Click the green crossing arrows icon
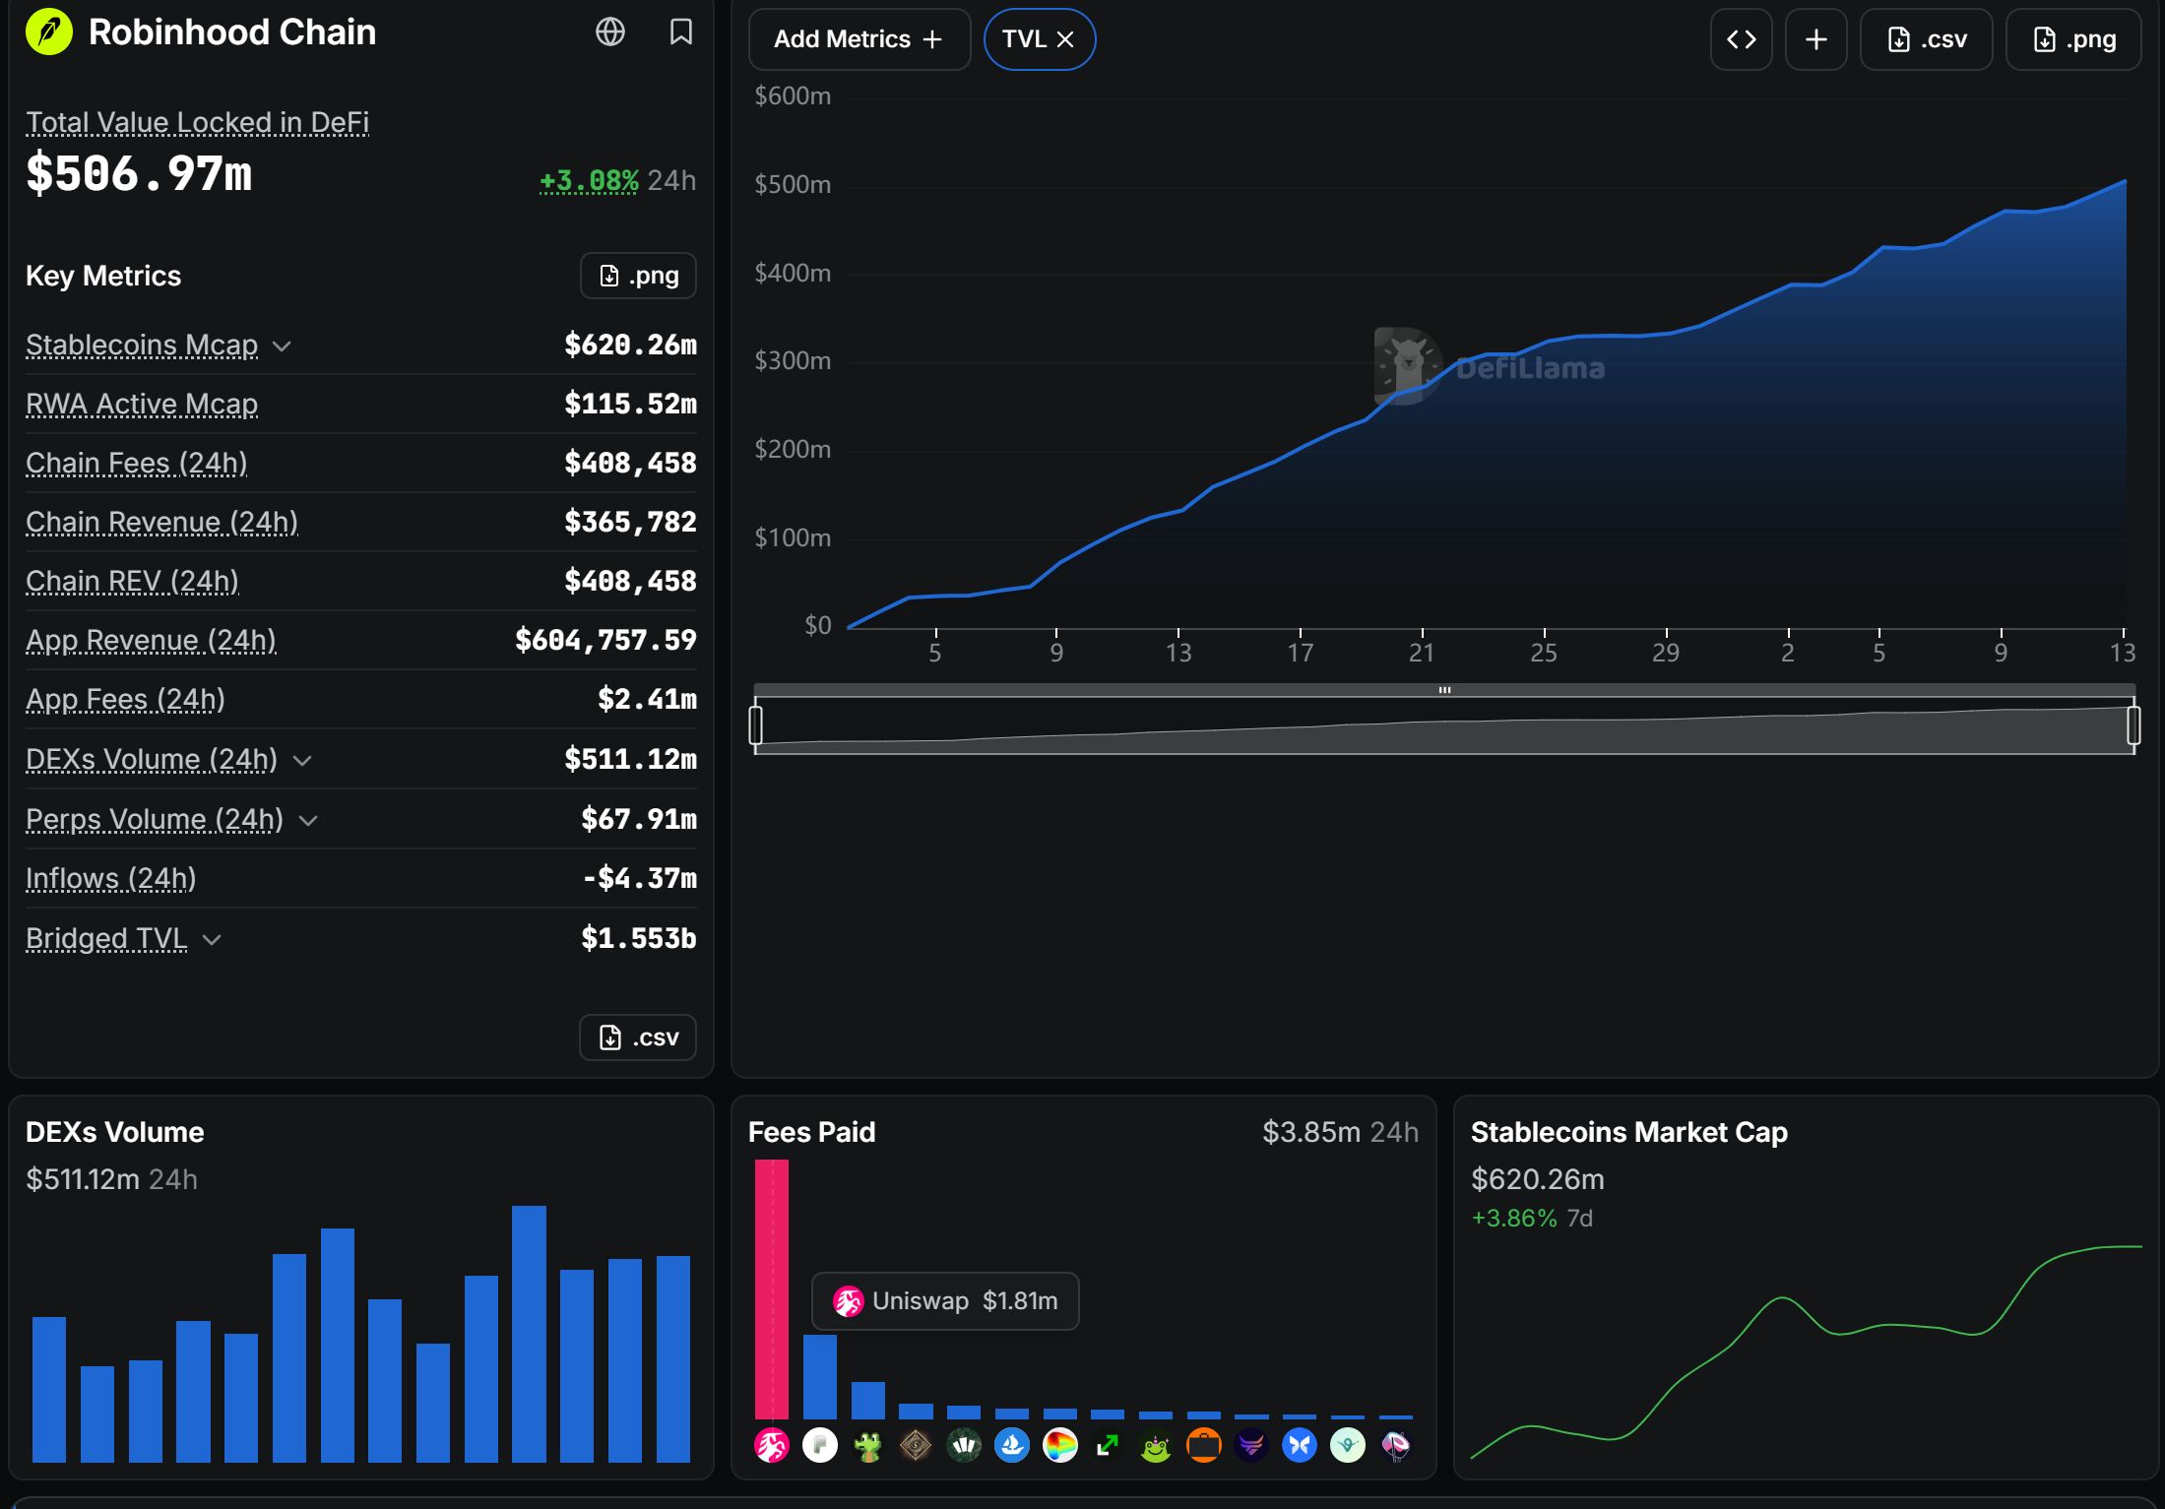The image size is (2165, 1509). pyautogui.click(x=1108, y=1445)
